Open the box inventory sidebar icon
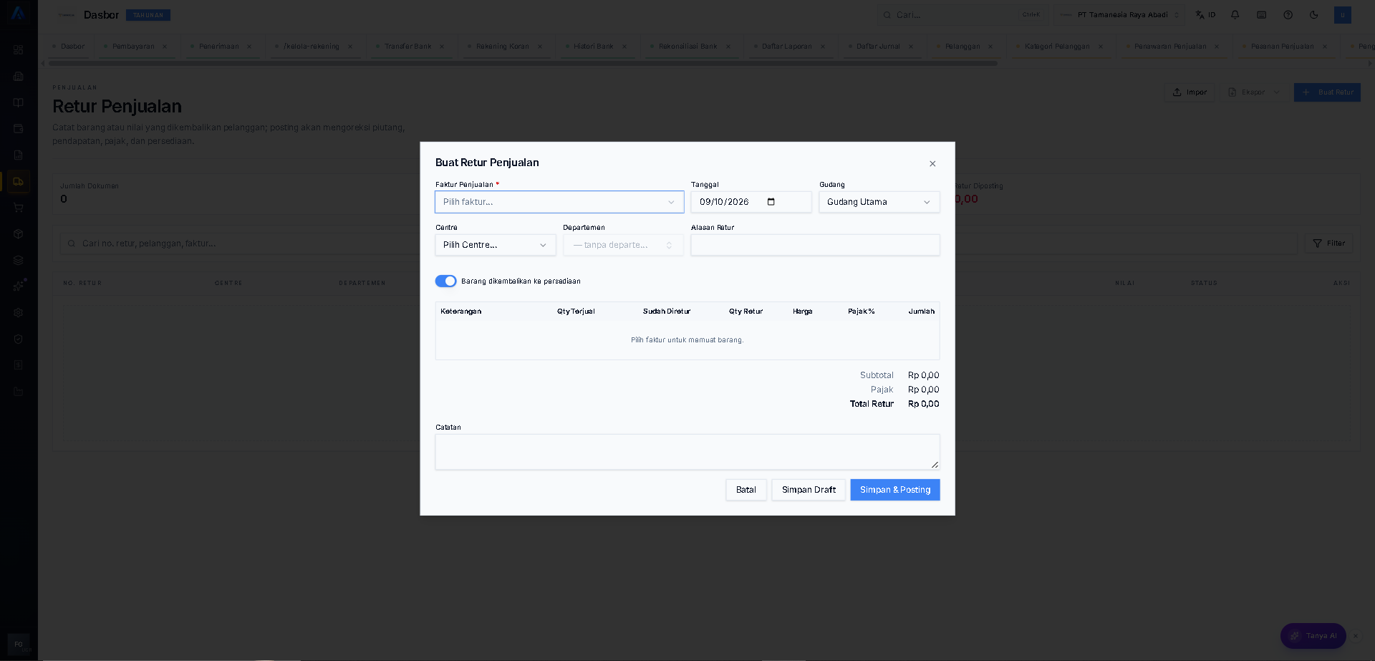Image resolution: width=1375 pixels, height=661 pixels. pos(19,234)
